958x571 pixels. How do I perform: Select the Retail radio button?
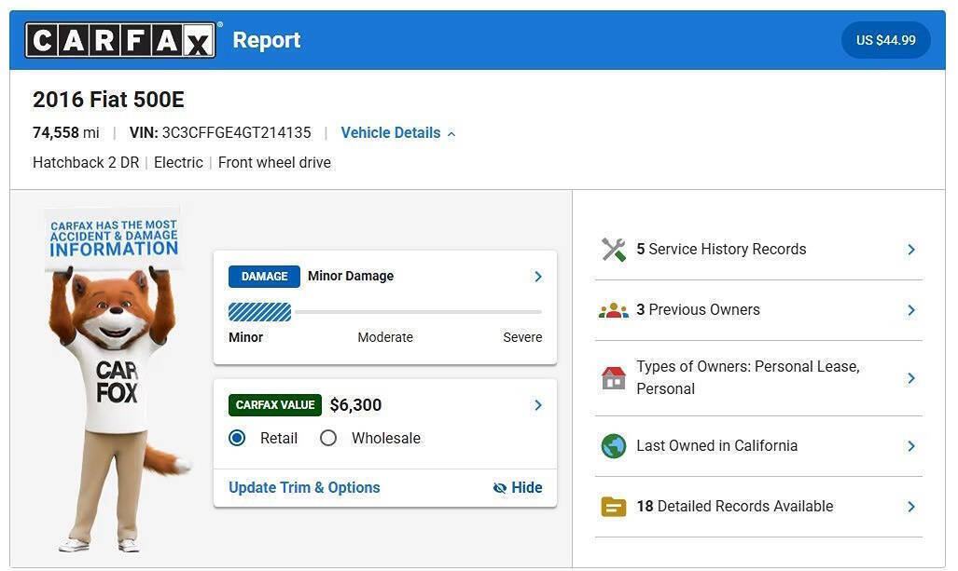pyautogui.click(x=237, y=438)
